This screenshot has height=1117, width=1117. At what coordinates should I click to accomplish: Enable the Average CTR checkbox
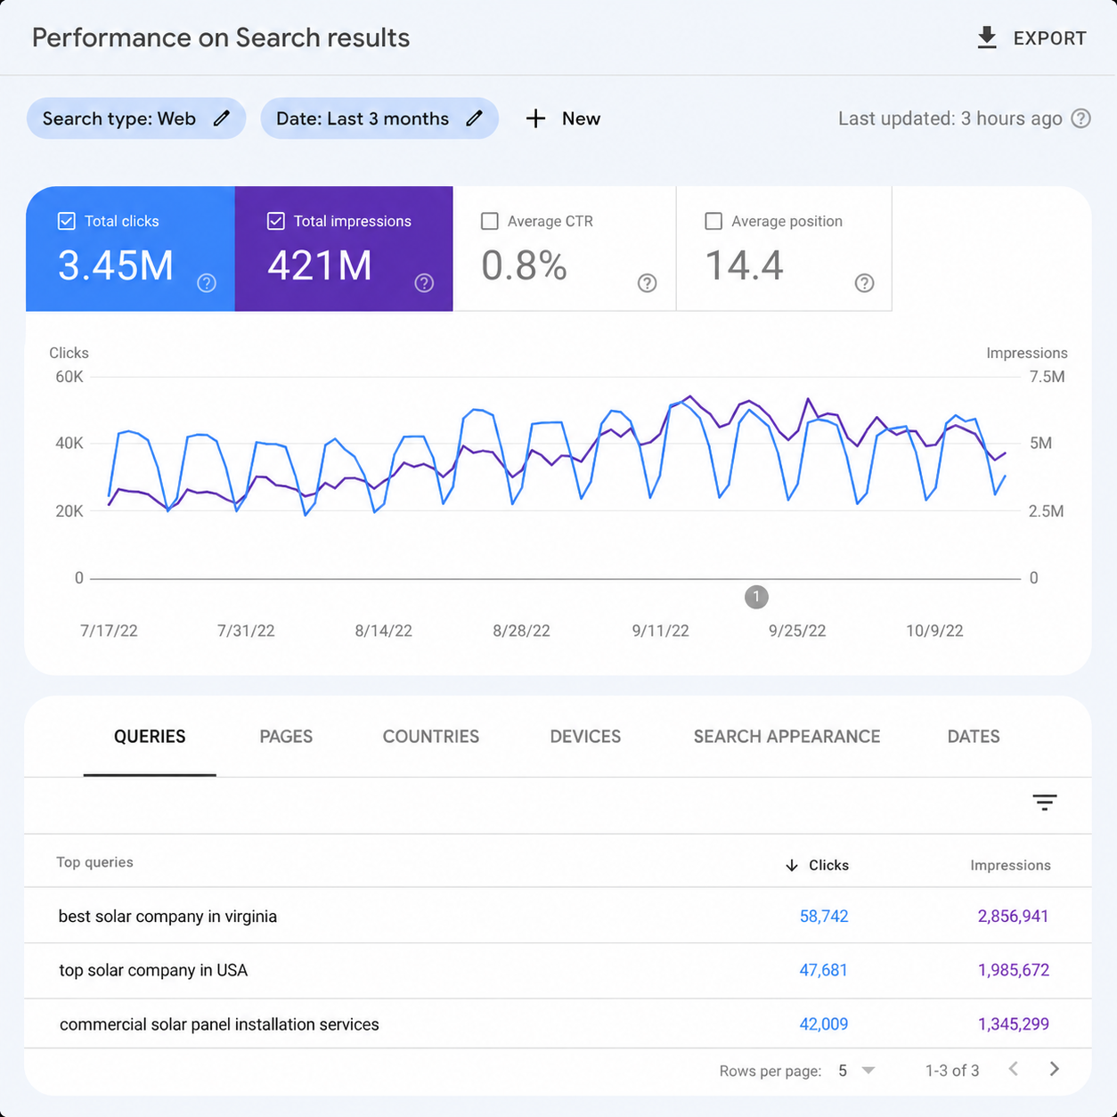coord(489,221)
